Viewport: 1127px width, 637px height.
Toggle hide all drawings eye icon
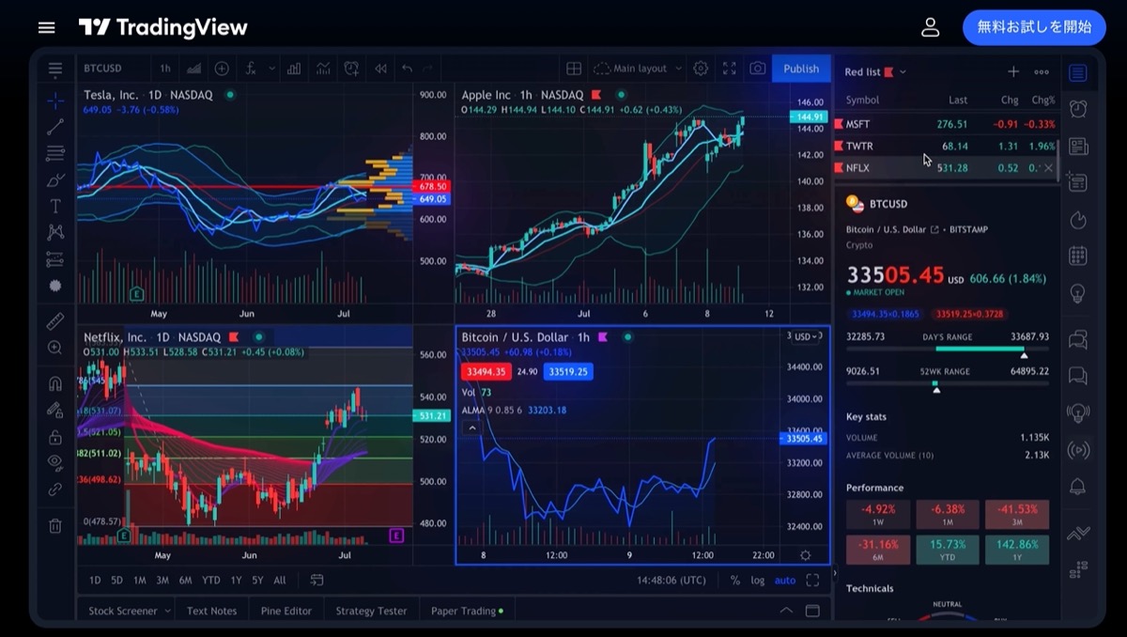click(x=55, y=462)
